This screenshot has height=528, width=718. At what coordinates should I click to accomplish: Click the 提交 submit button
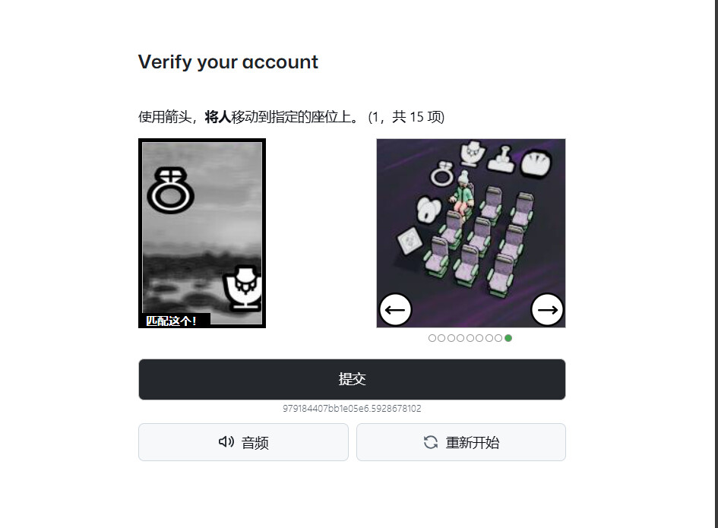tap(352, 379)
